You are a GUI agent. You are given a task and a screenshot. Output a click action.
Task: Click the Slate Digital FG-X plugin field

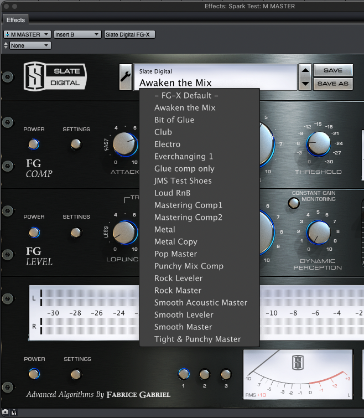click(129, 34)
